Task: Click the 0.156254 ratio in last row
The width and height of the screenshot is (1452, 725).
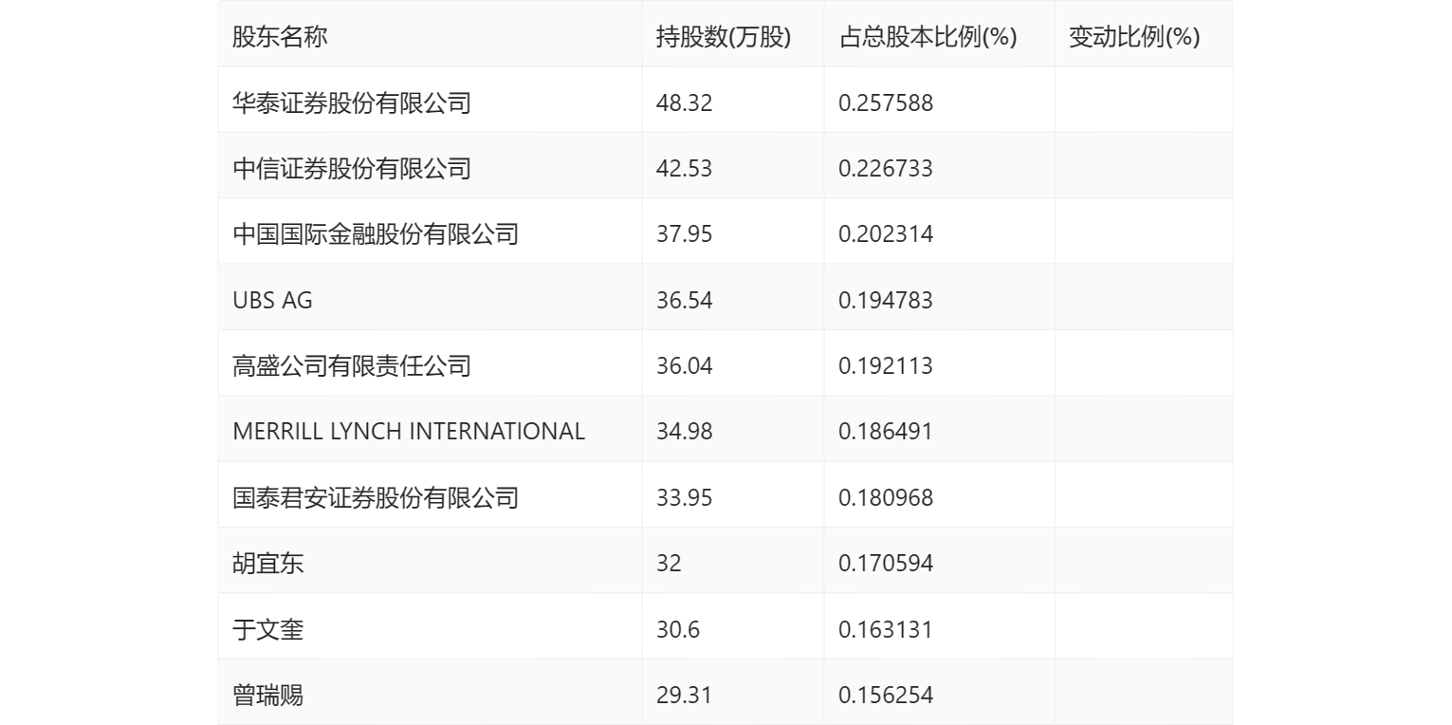Action: point(886,696)
